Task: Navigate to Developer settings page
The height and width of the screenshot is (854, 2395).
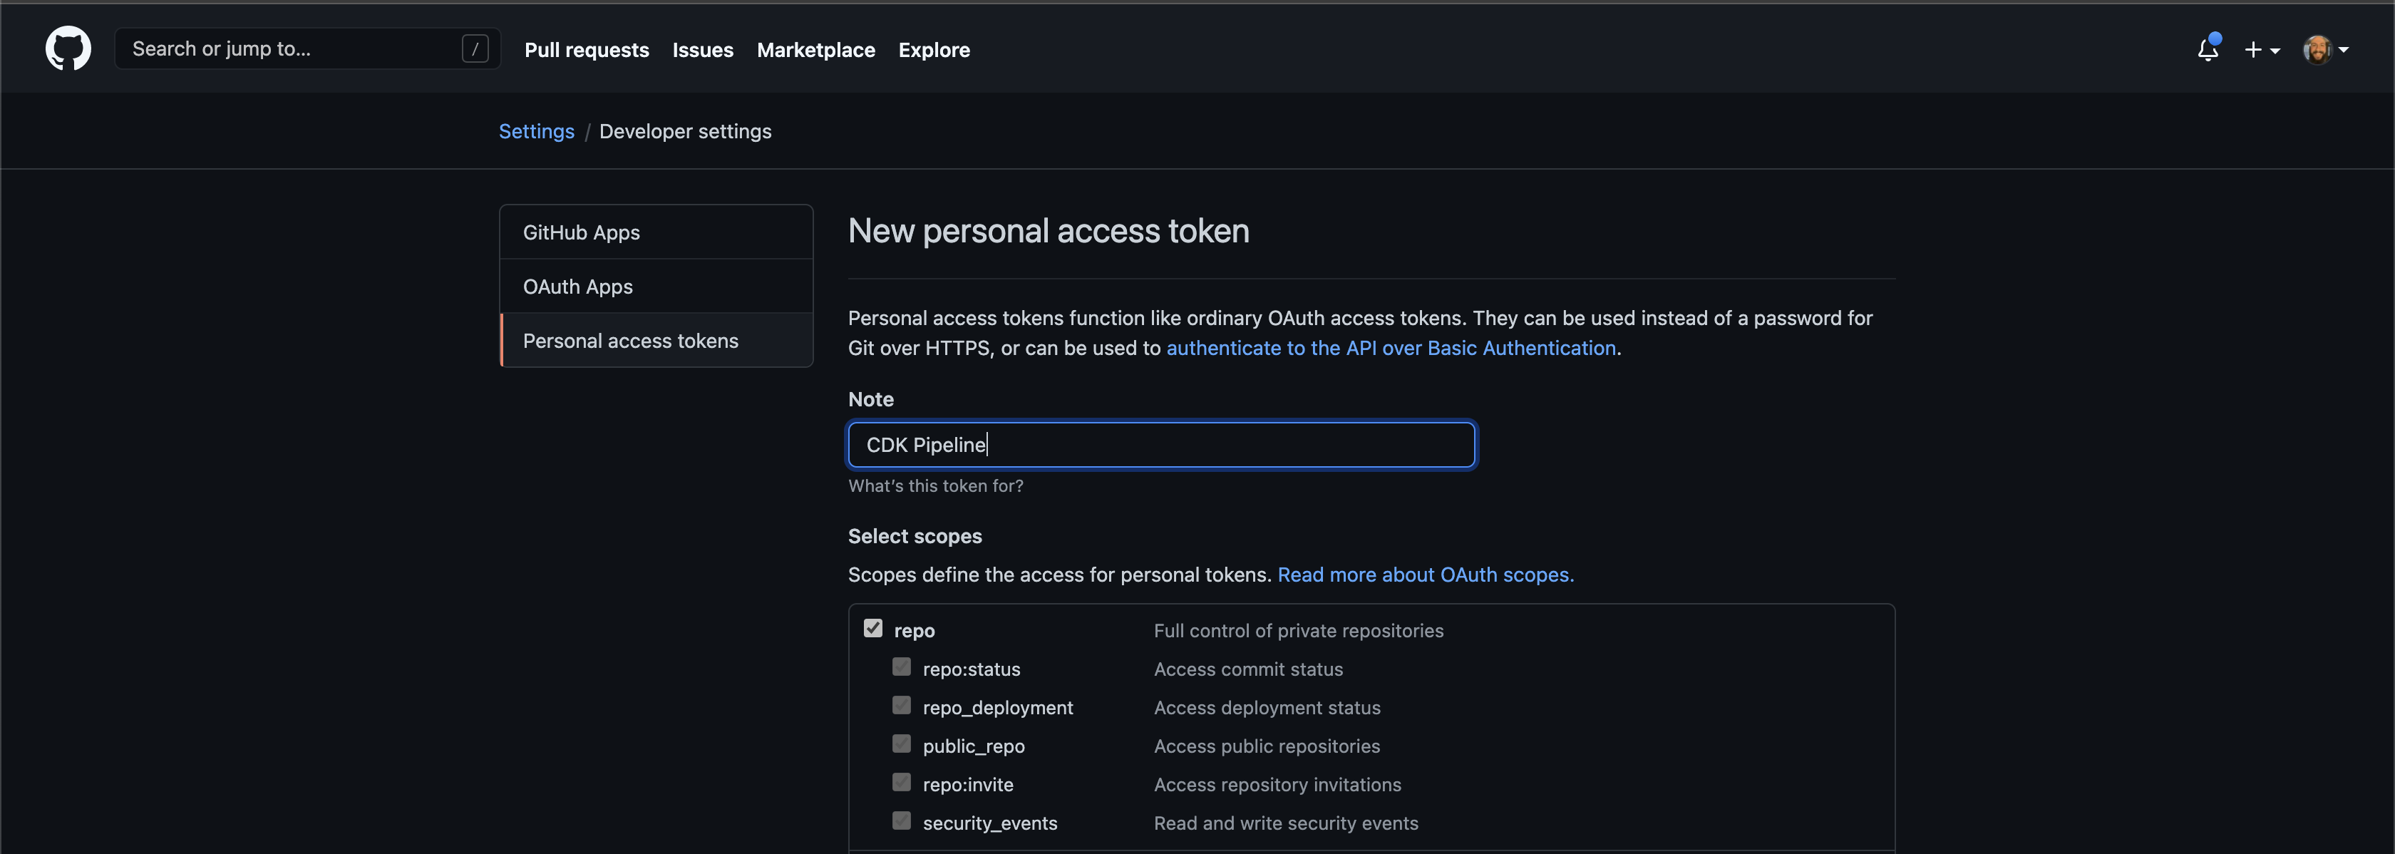Action: pyautogui.click(x=684, y=130)
